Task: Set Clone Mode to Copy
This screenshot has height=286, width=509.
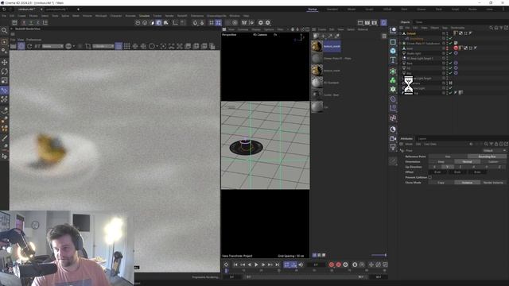Action: pos(441,183)
